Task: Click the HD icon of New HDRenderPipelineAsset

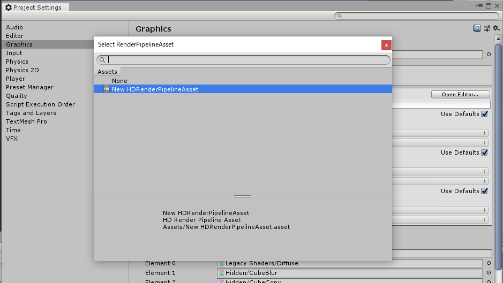Action: 107,89
